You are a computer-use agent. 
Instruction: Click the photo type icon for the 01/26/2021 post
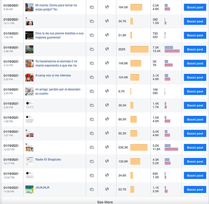click(x=92, y=7)
